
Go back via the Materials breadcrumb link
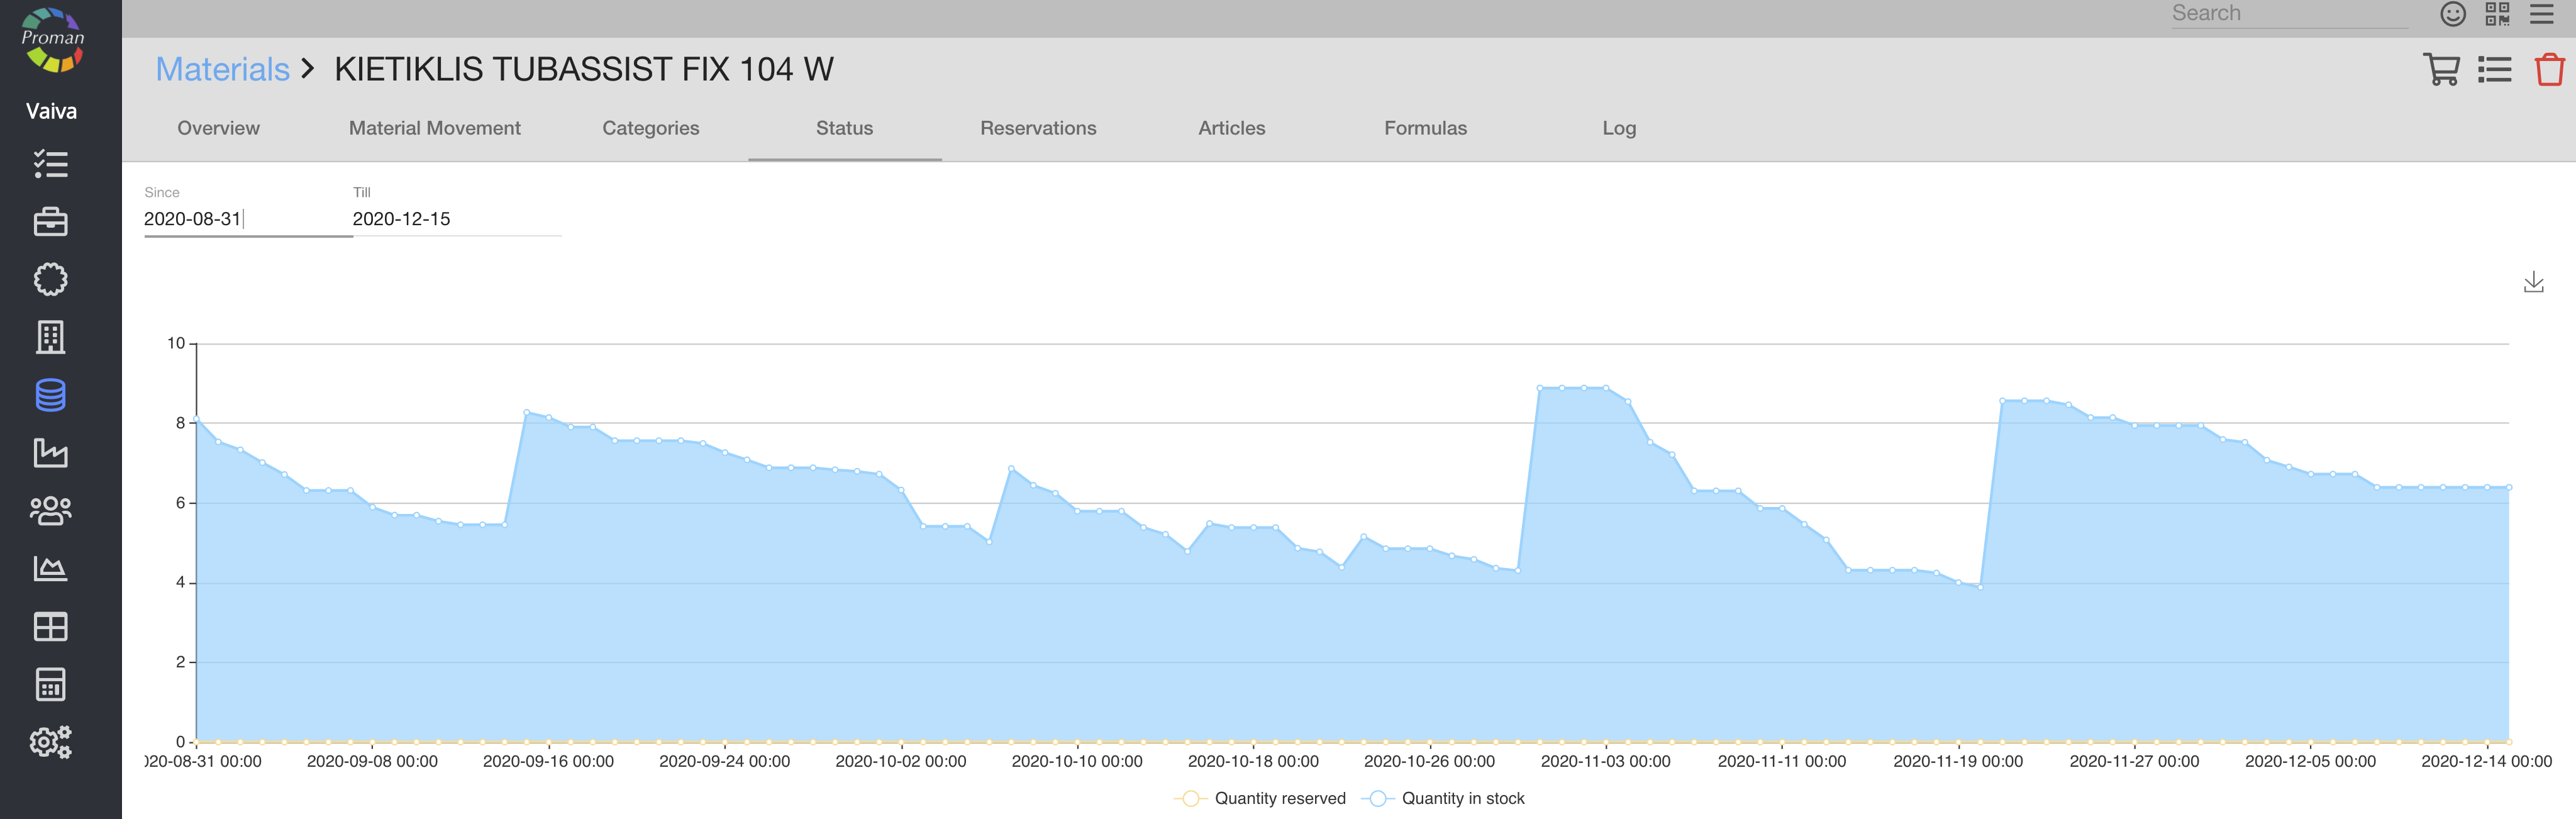click(222, 69)
